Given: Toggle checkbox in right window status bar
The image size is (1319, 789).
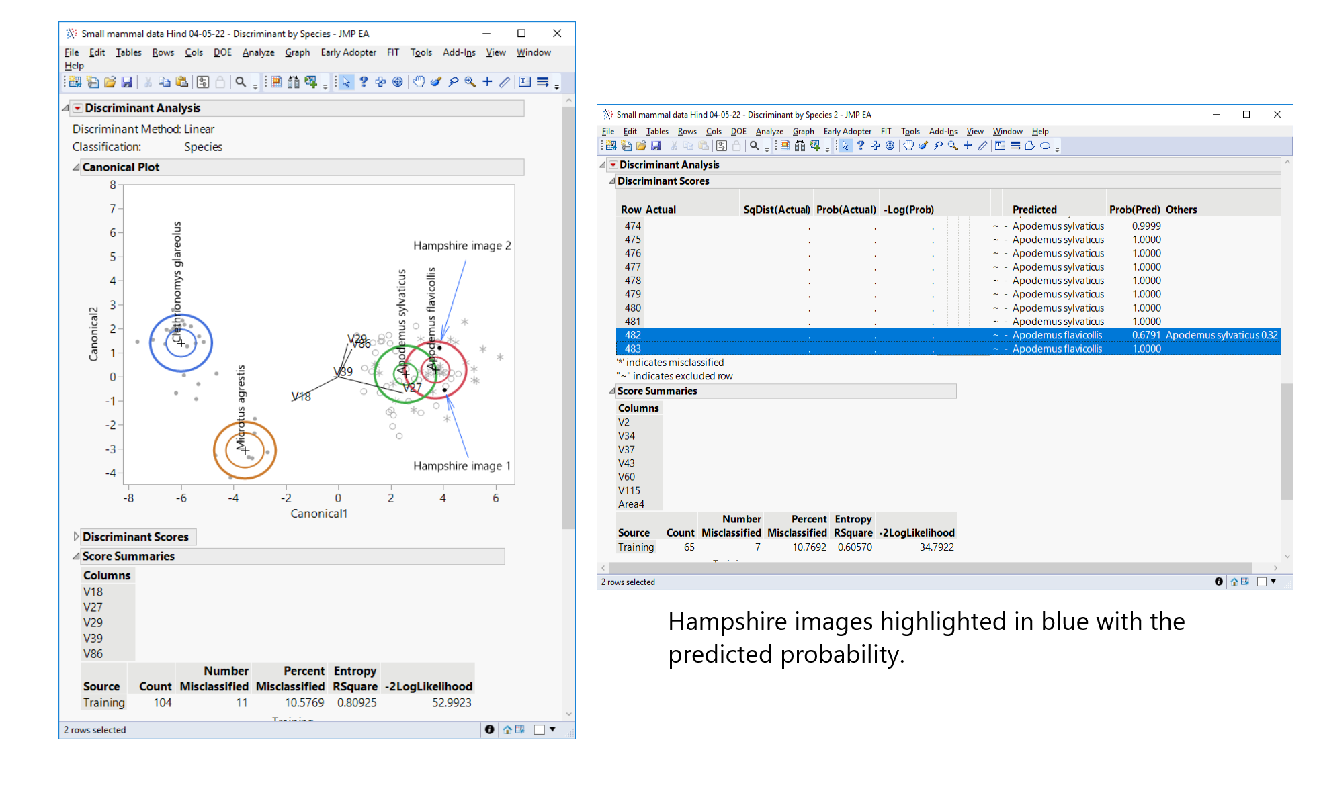Looking at the screenshot, I should click(x=1261, y=582).
